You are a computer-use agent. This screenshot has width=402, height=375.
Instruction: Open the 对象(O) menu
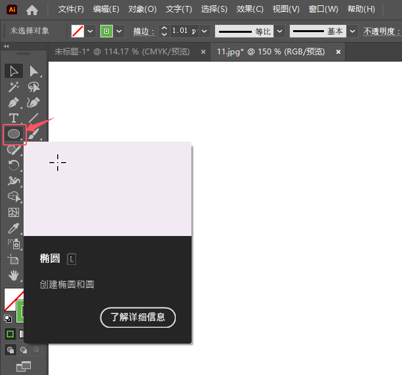pyautogui.click(x=142, y=9)
